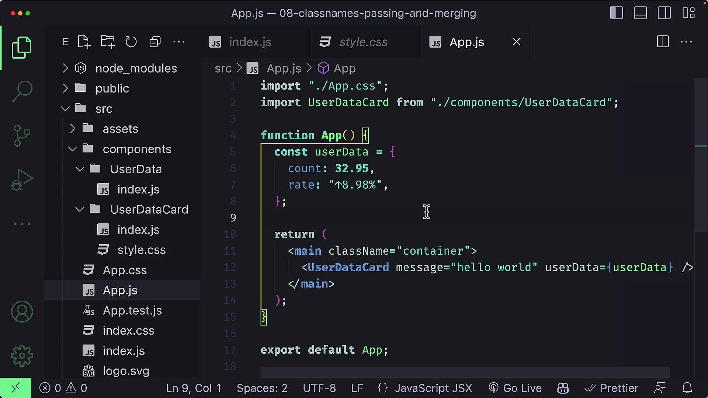
Task: Click the Go Live status button
Action: tap(515, 388)
